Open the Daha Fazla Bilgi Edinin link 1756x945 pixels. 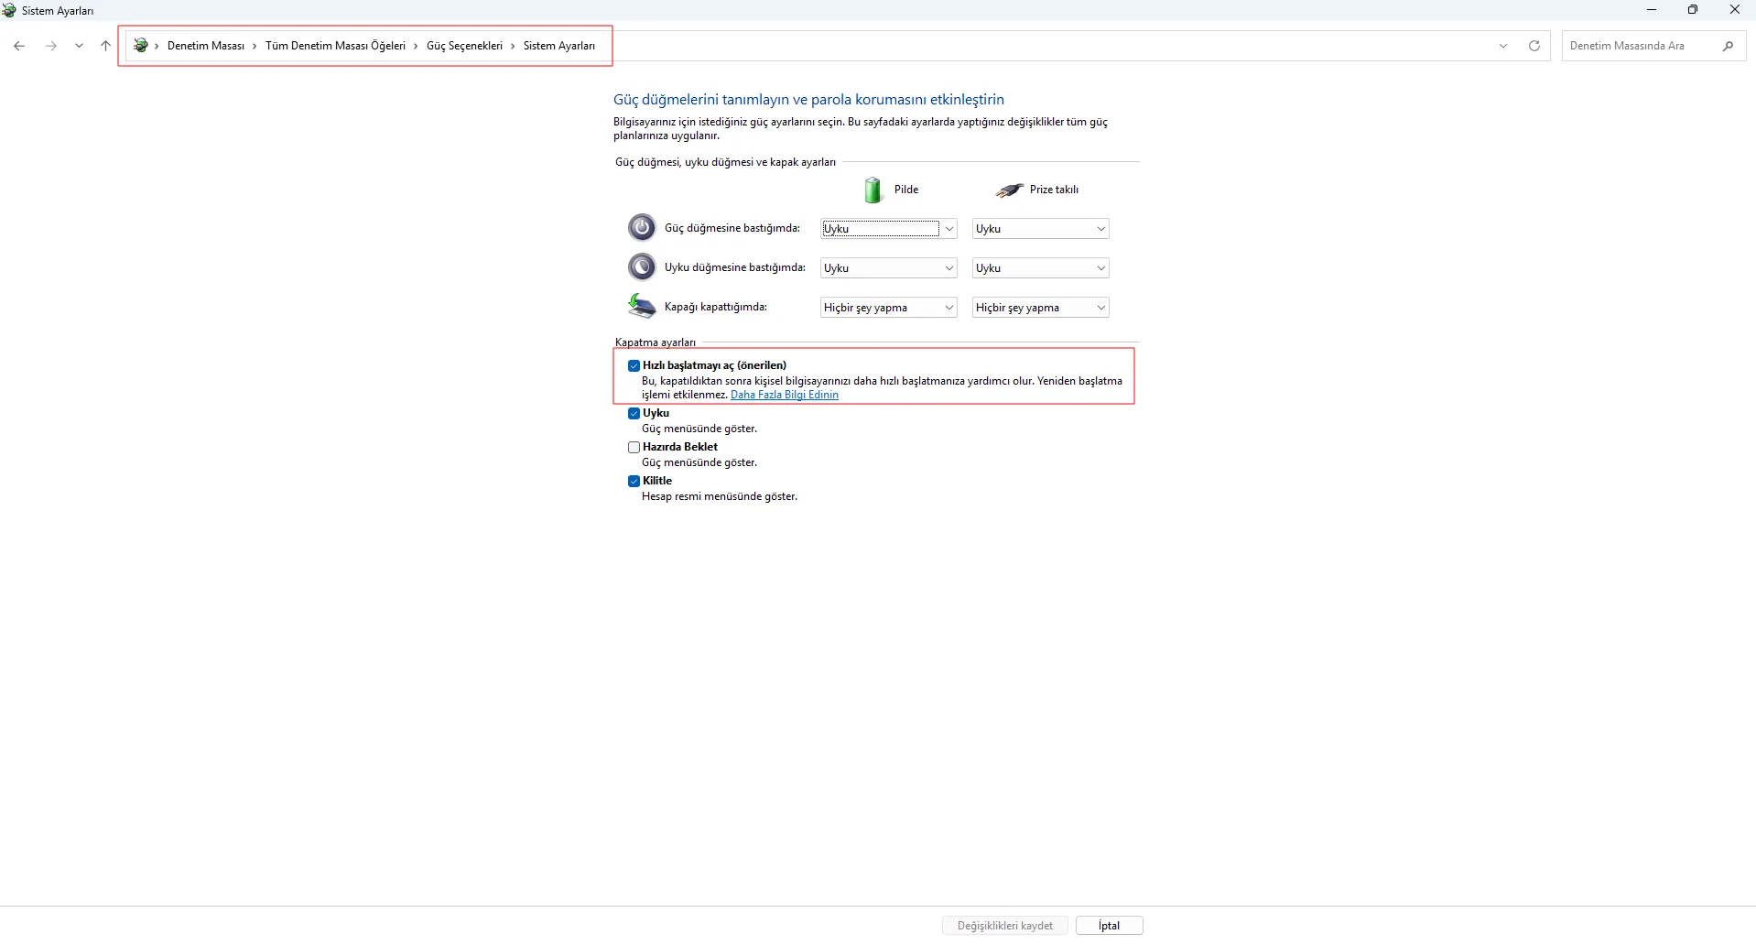[x=784, y=395]
